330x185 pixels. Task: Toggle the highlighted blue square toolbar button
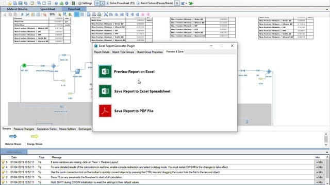[77, 14]
